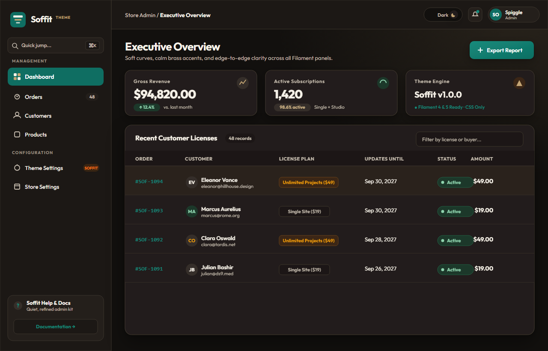Image resolution: width=548 pixels, height=351 pixels.
Task: Click the search magnifier in Quick jump
Action: (x=15, y=46)
